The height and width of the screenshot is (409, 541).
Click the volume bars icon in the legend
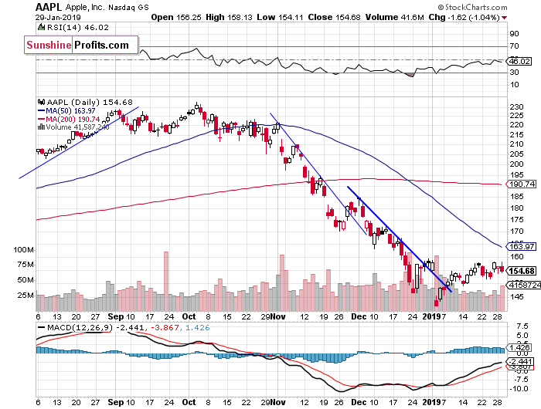(42, 127)
